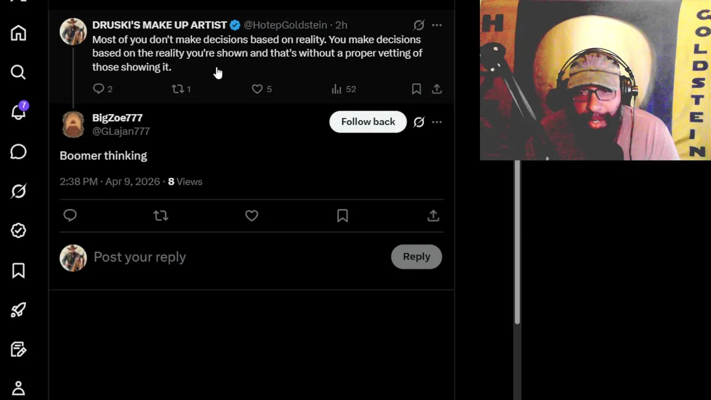
Task: Open more options on HotepGoldstein post
Action: point(437,25)
